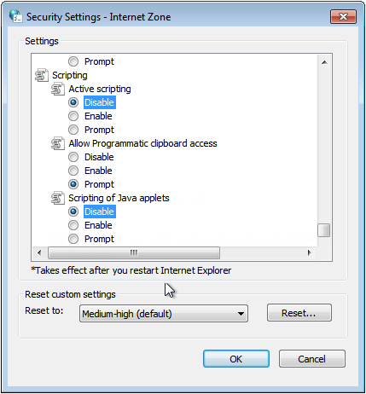Click the Active scripting setting icon
The image size is (366, 394).
pos(58,89)
